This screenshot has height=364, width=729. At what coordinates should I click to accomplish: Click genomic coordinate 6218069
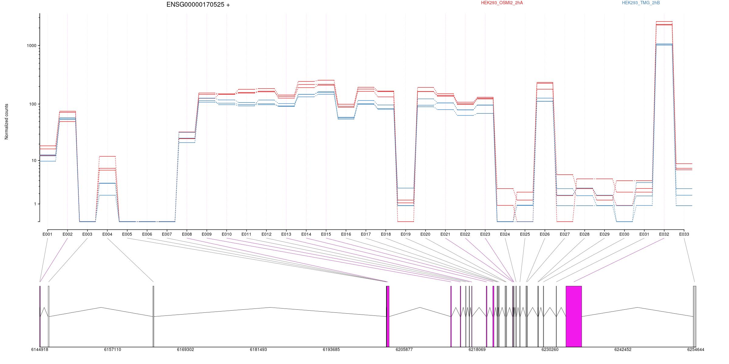tap(477, 349)
